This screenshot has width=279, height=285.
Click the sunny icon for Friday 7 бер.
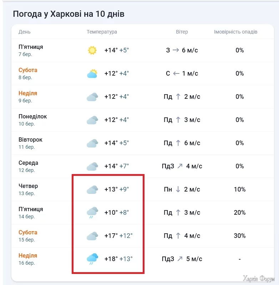(92, 50)
